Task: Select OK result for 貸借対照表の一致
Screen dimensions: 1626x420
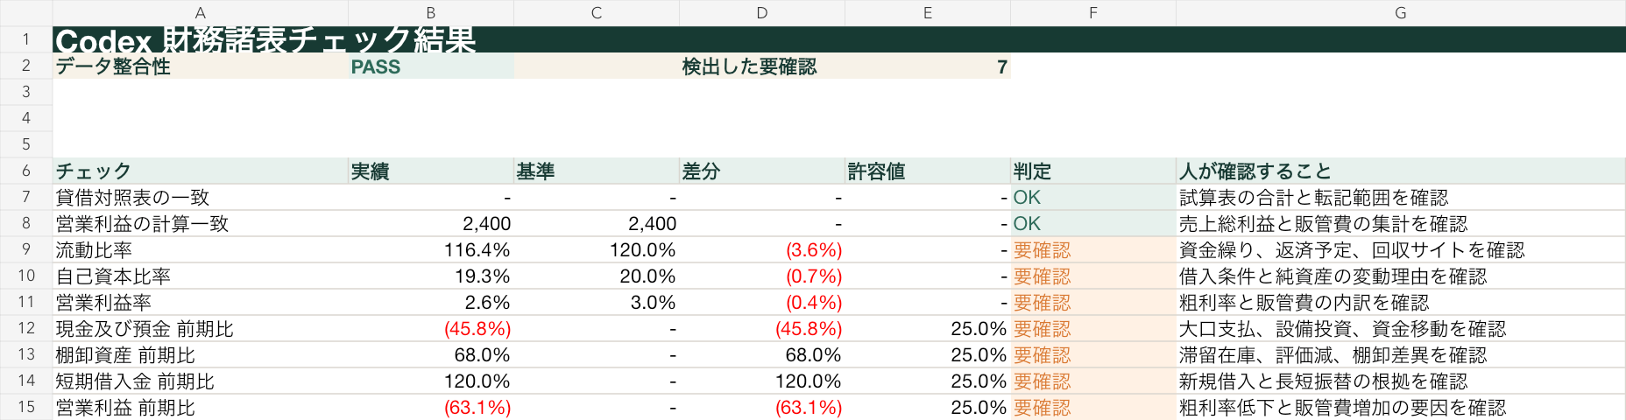Action: [x=1093, y=197]
